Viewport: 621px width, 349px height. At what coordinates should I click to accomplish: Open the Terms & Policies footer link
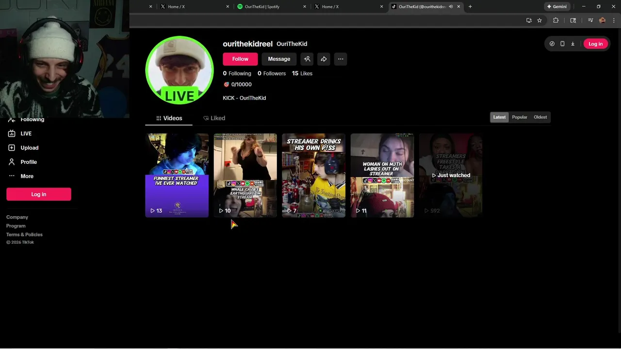pos(24,235)
